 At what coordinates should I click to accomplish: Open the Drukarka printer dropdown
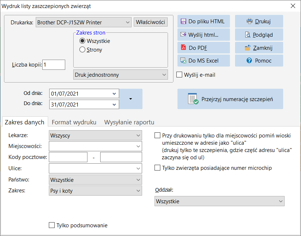(83, 22)
